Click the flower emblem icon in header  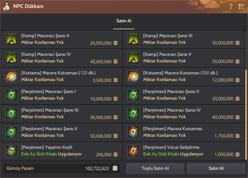(241, 7)
